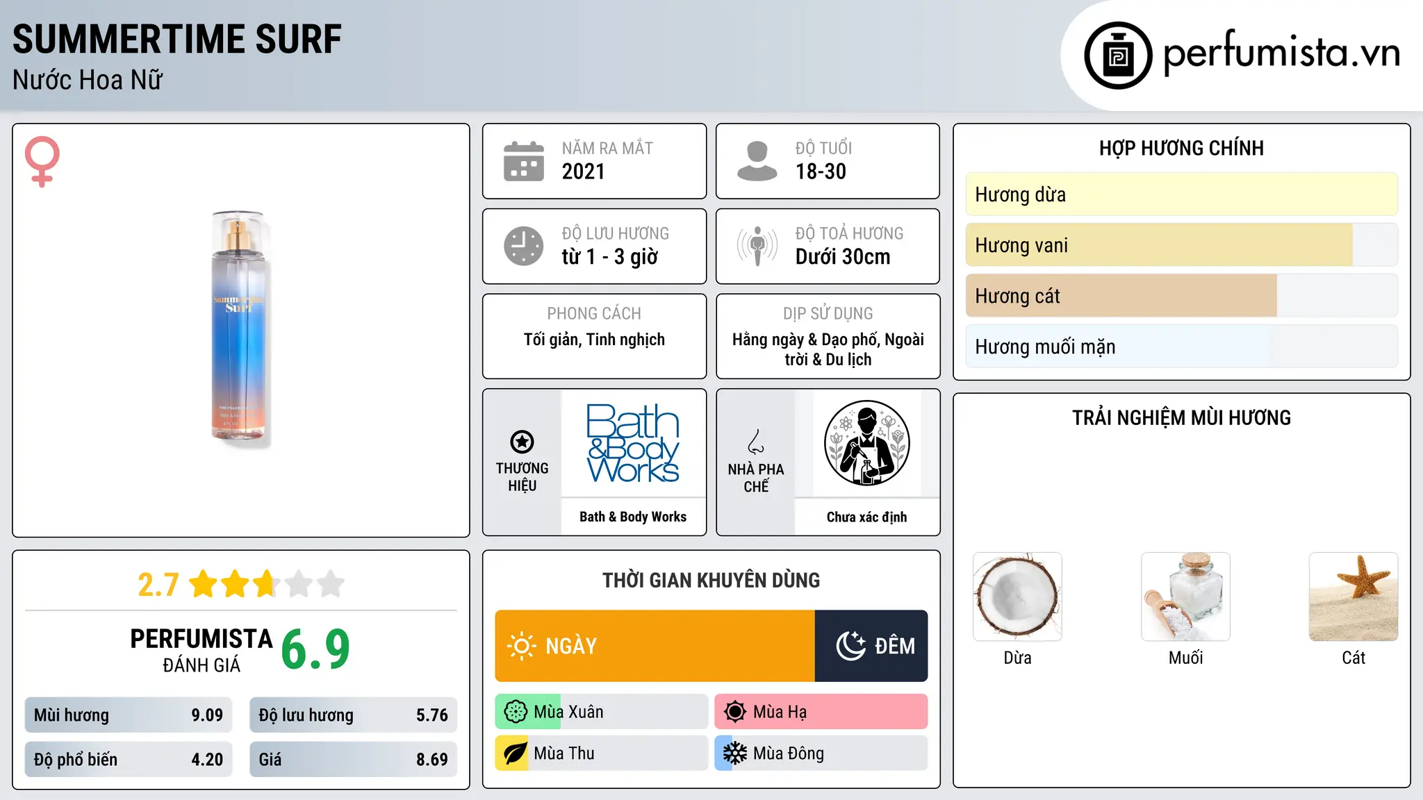Click the HỢP HƯƠNG CHÍNH heading
The height and width of the screenshot is (800, 1423).
point(1181,148)
